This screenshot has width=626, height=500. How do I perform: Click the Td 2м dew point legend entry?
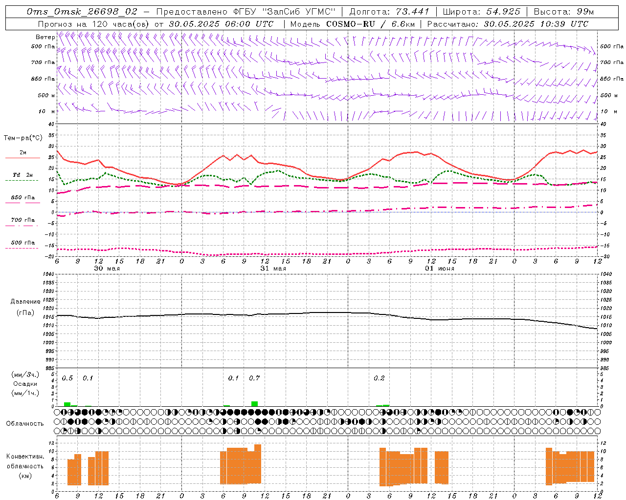click(22, 176)
